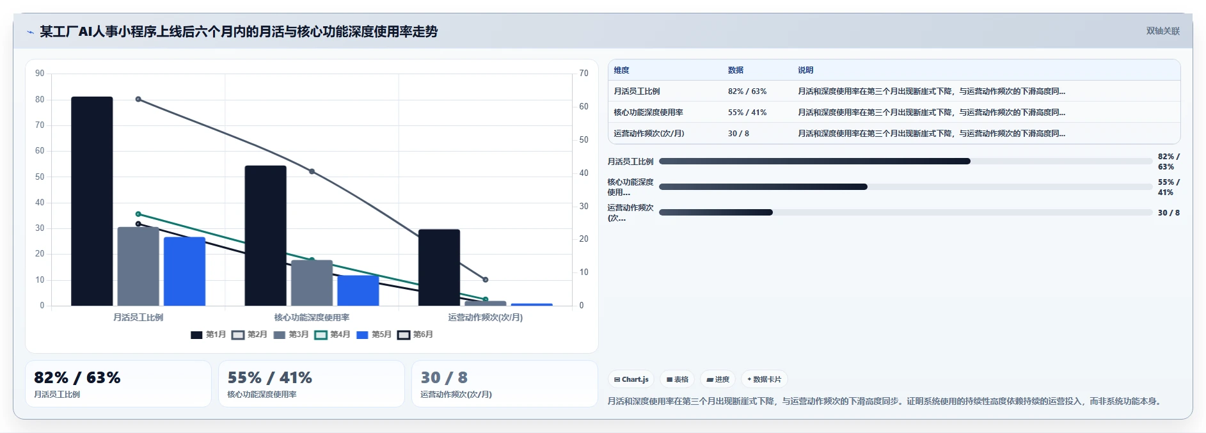Click the grey bar in 核心功能深度使用率 group
The height and width of the screenshot is (433, 1206).
(312, 283)
